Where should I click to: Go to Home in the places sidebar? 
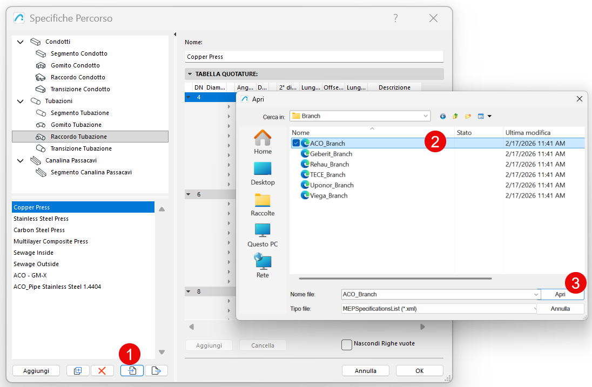(x=263, y=142)
